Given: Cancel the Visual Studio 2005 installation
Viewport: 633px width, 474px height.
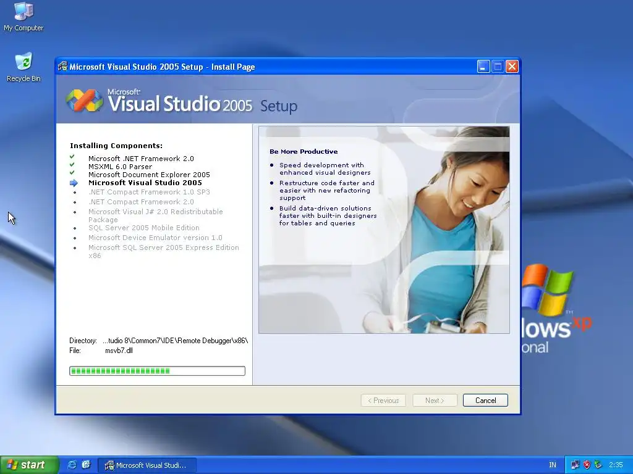Looking at the screenshot, I should tap(485, 400).
